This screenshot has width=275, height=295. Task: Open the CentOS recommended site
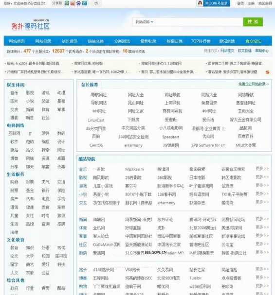[96, 145]
